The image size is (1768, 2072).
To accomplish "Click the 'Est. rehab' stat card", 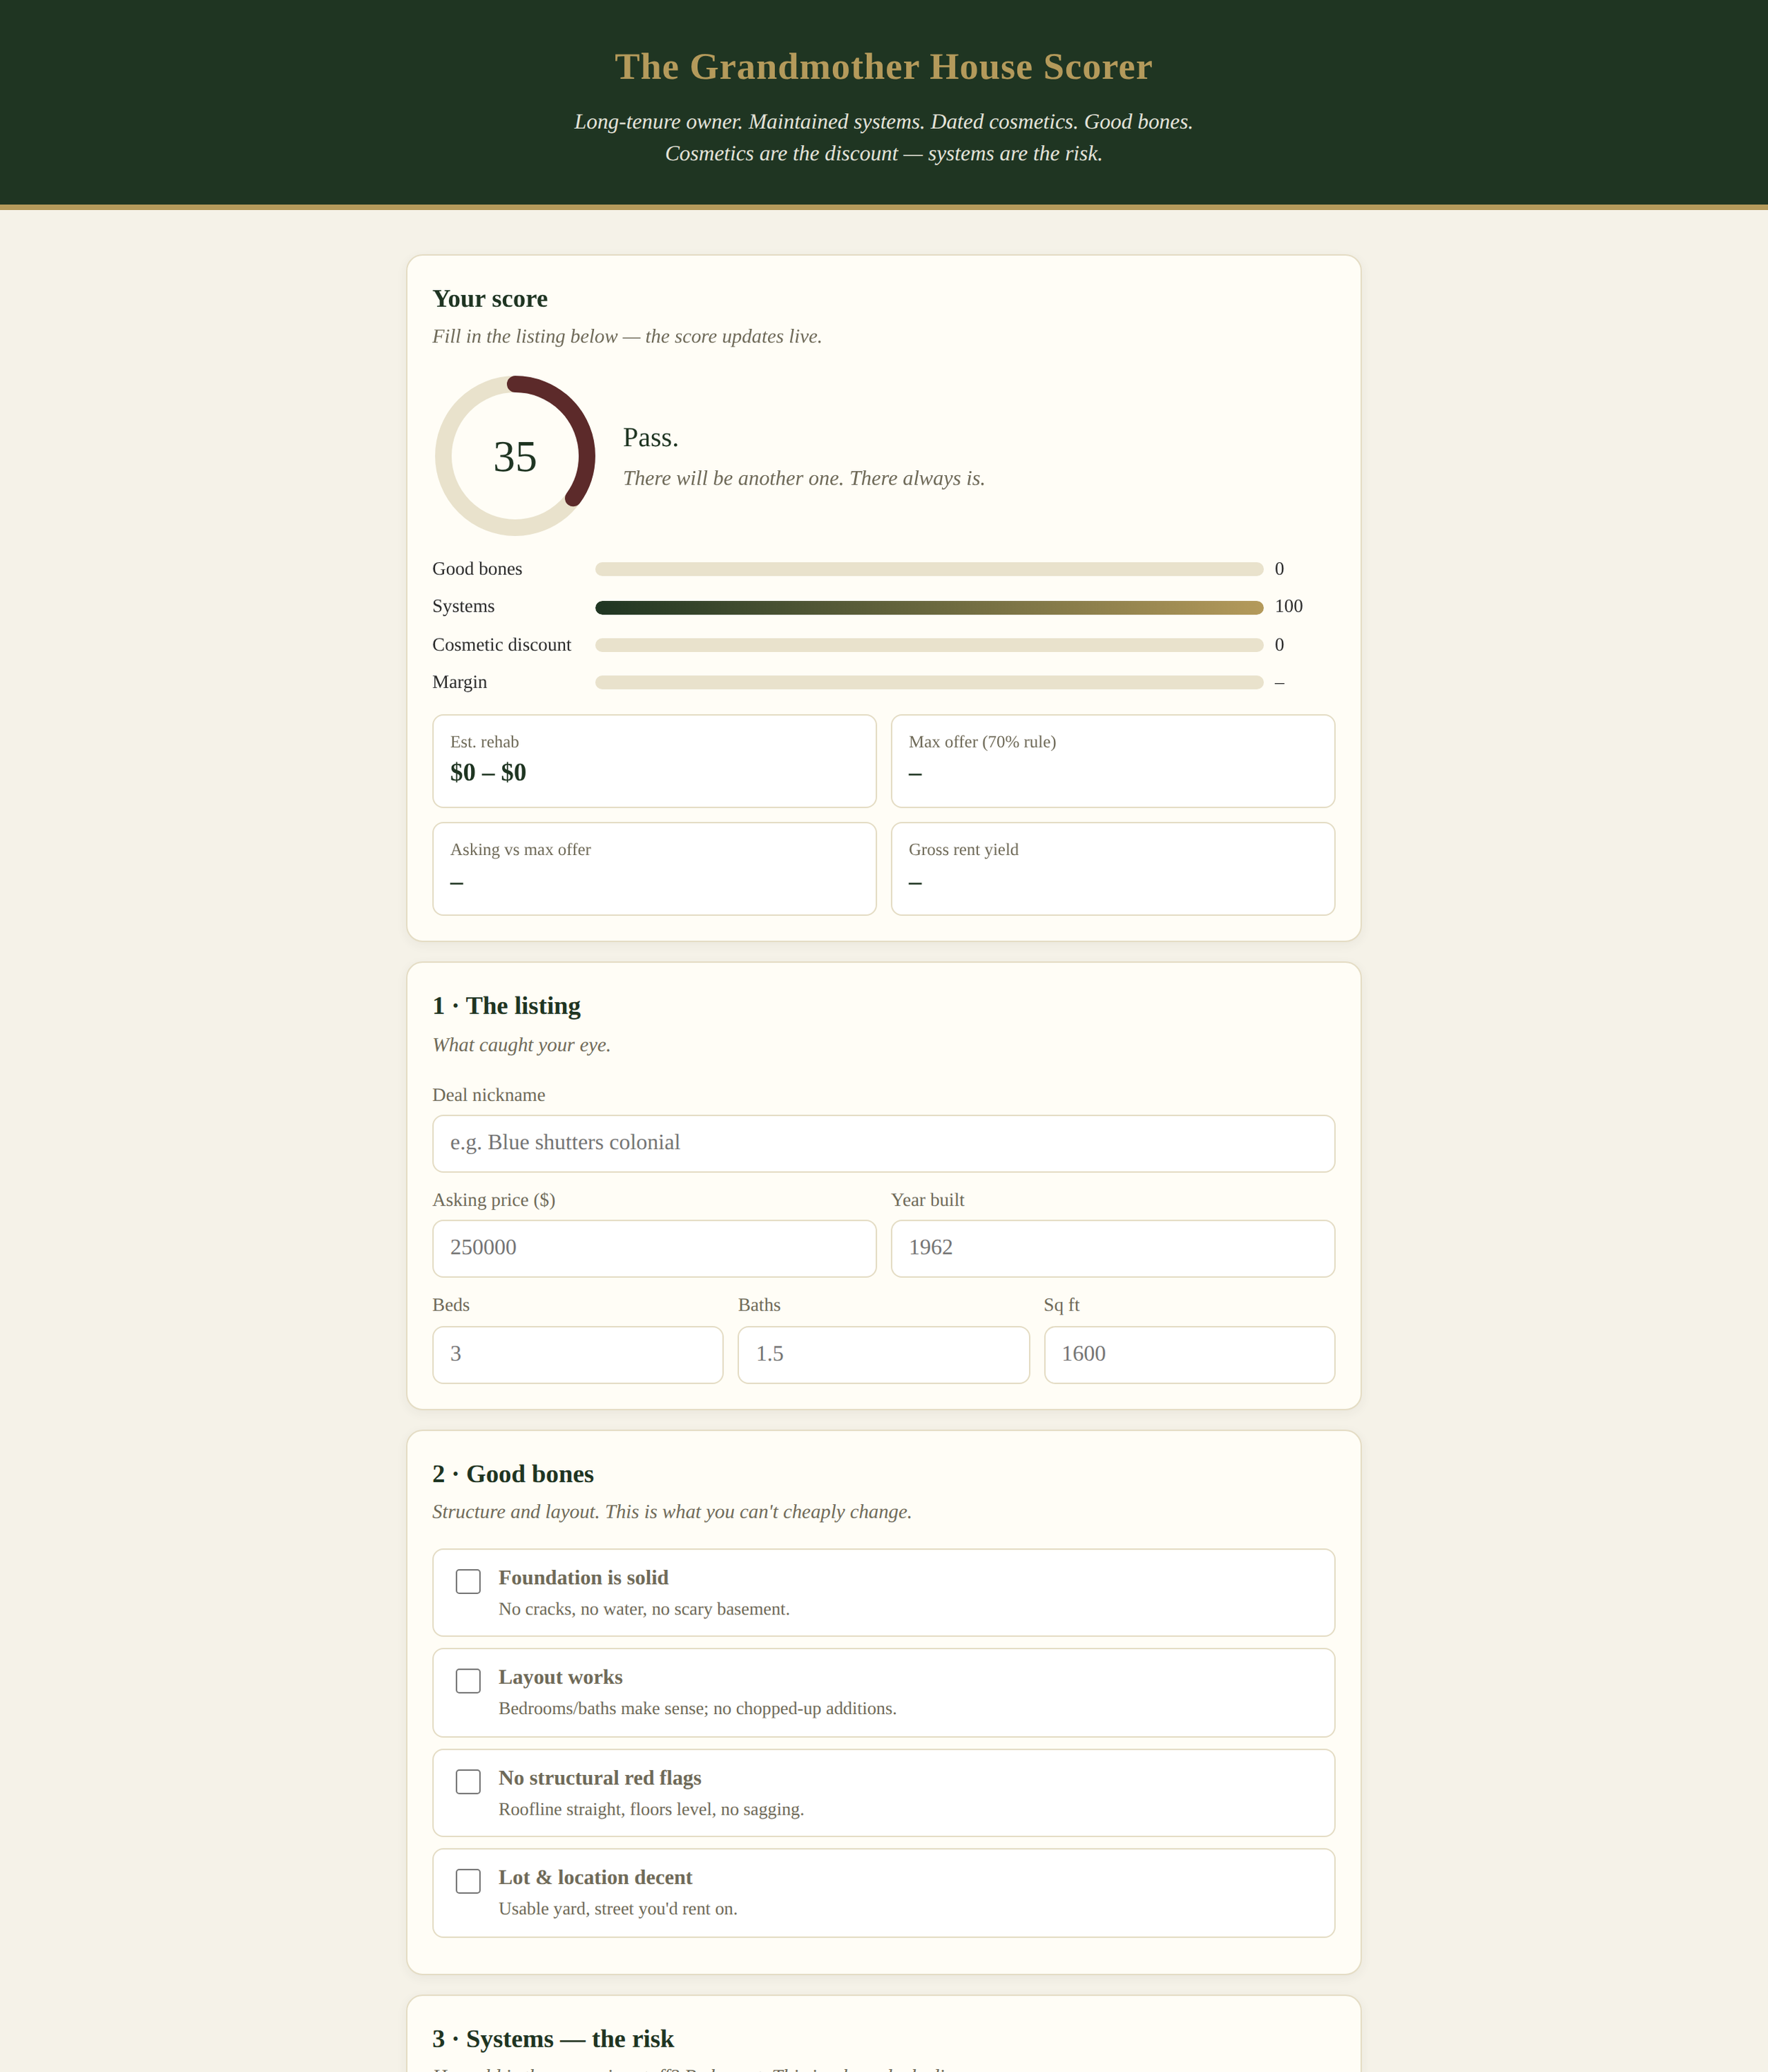I will point(654,761).
